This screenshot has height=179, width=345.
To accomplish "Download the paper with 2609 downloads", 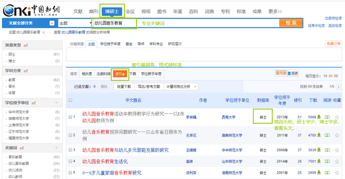I will click(x=319, y=172).
